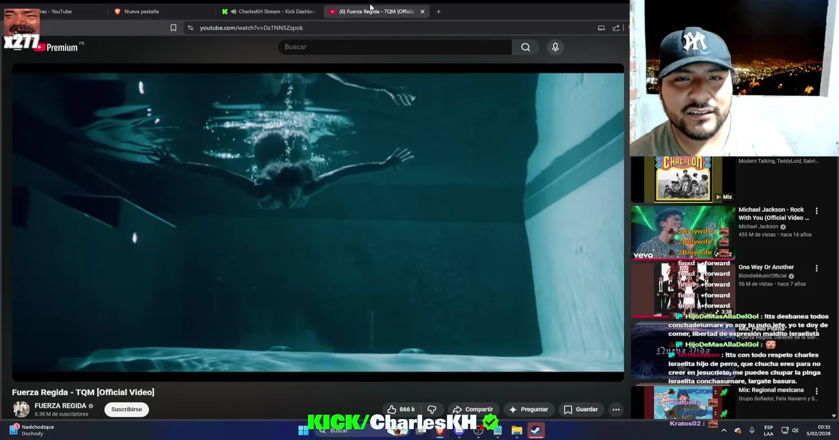Click the cast media icon in the address bar
Viewport: 839px width, 440px height.
[601, 28]
